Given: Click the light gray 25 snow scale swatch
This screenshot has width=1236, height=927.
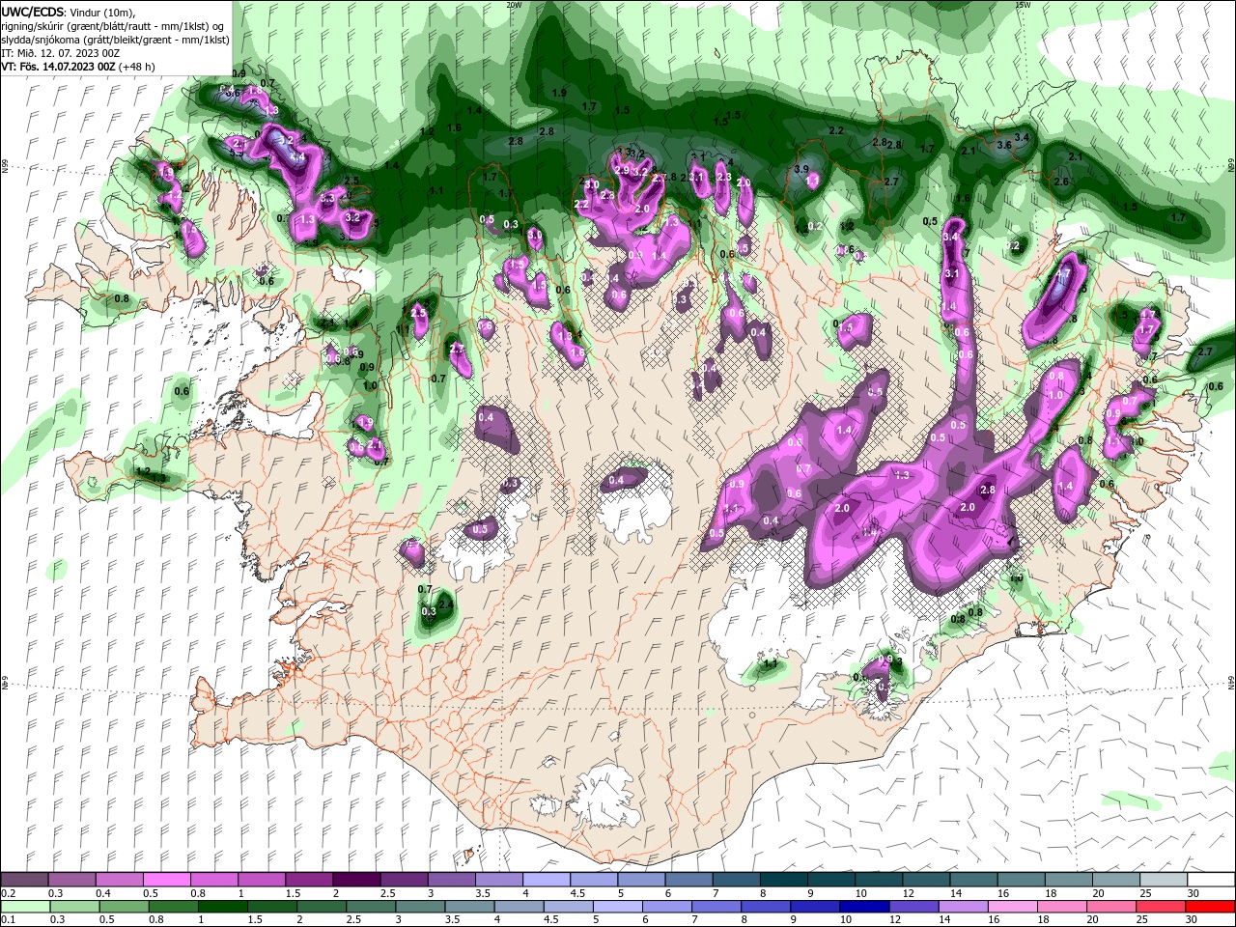Looking at the screenshot, I should 1163,880.
